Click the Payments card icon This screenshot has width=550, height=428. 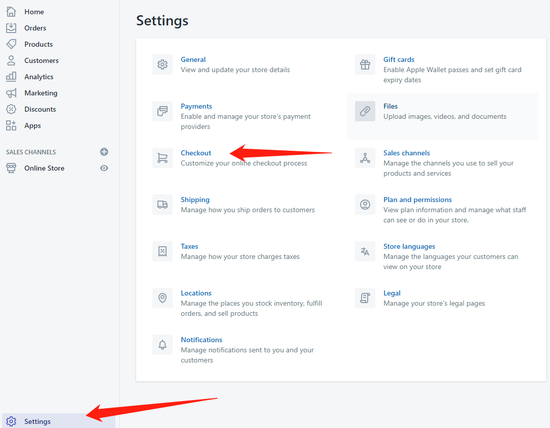coord(163,111)
